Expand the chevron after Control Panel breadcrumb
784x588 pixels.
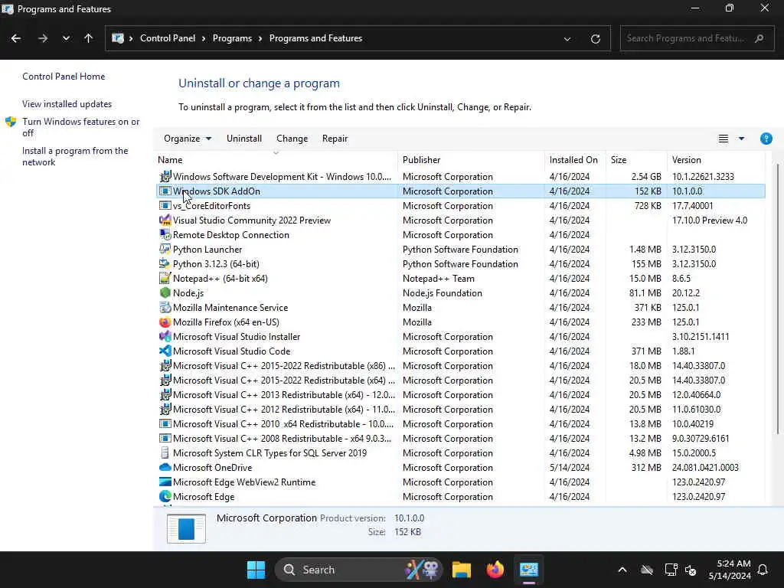204,38
